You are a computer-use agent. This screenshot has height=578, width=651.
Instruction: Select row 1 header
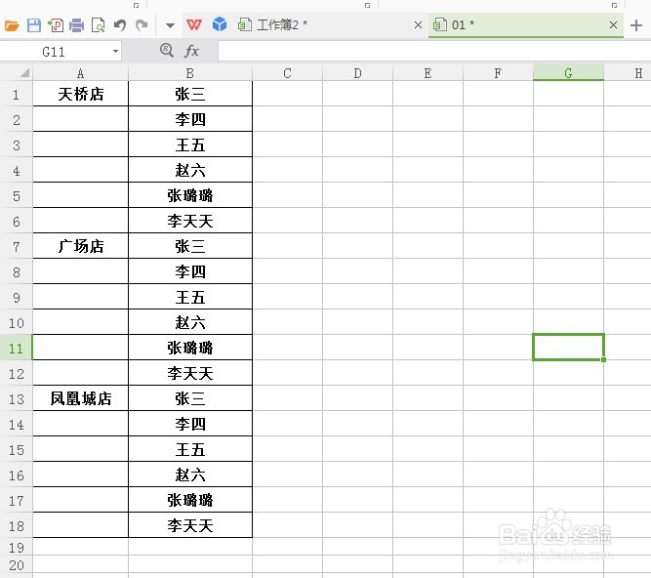pyautogui.click(x=17, y=95)
